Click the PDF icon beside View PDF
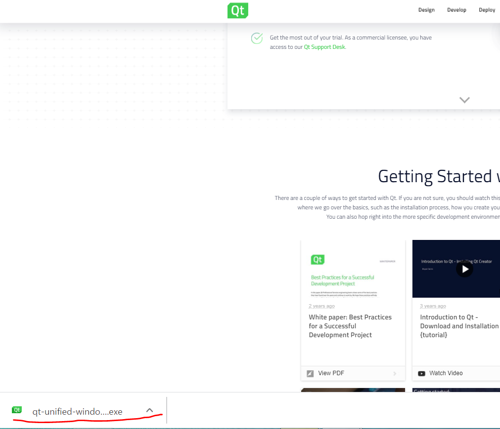The height and width of the screenshot is (429, 500). point(310,373)
